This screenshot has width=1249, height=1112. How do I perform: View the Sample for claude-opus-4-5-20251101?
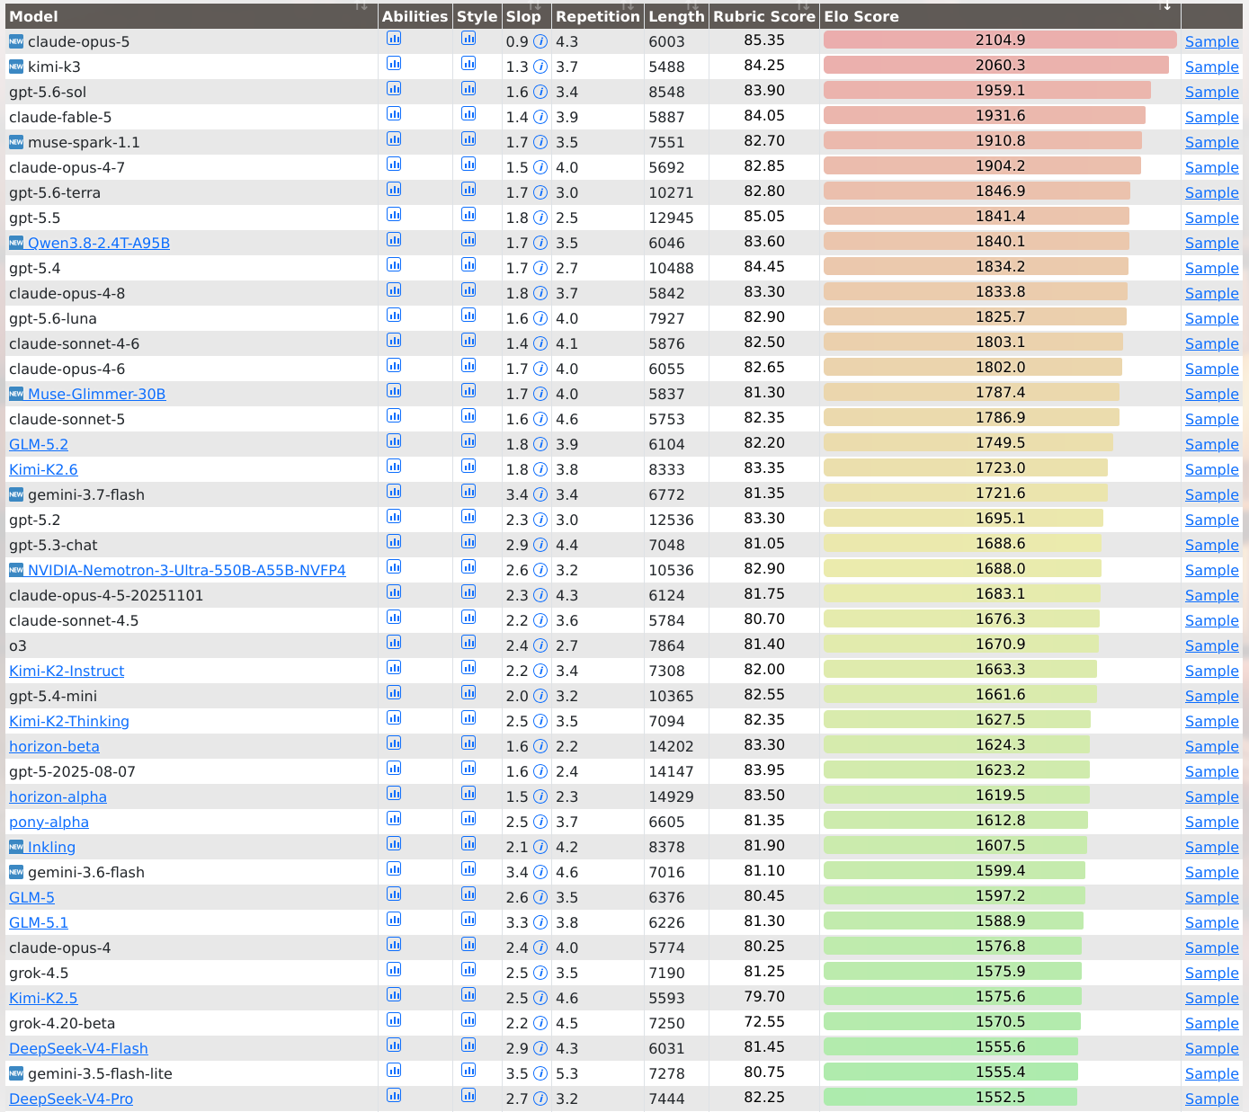1212,595
